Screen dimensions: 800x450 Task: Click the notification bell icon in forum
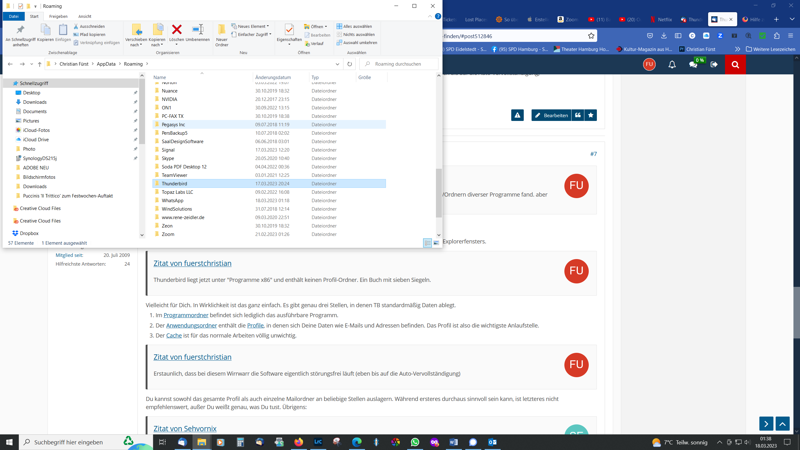(x=672, y=65)
